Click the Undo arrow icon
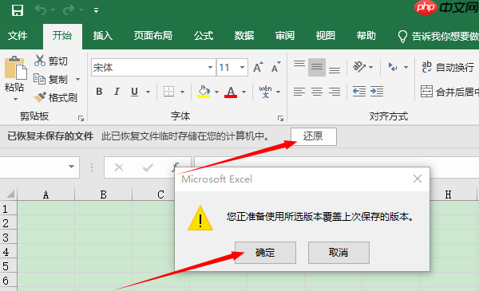Image resolution: width=479 pixels, height=291 pixels. [x=41, y=10]
